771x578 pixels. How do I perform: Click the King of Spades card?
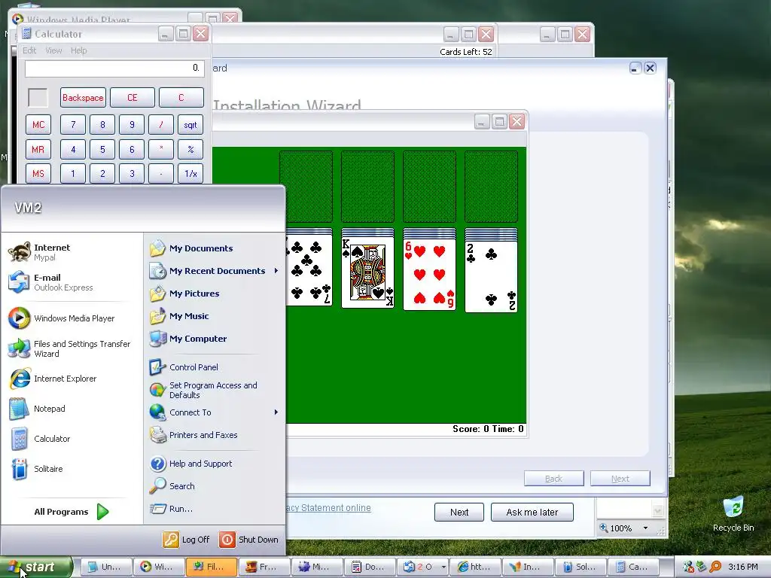tap(367, 272)
